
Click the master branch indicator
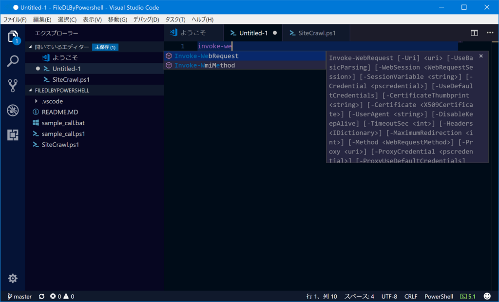pyautogui.click(x=19, y=296)
